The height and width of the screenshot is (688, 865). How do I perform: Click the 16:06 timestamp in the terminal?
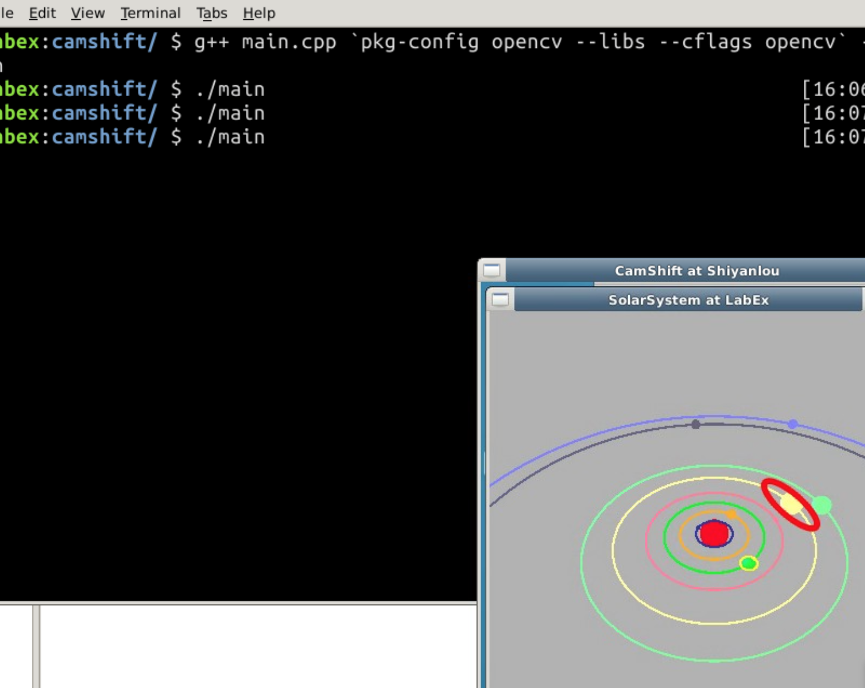click(834, 89)
